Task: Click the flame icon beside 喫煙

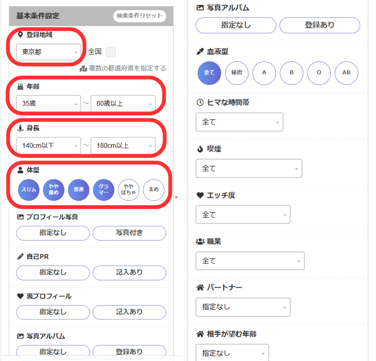Action: pos(200,149)
